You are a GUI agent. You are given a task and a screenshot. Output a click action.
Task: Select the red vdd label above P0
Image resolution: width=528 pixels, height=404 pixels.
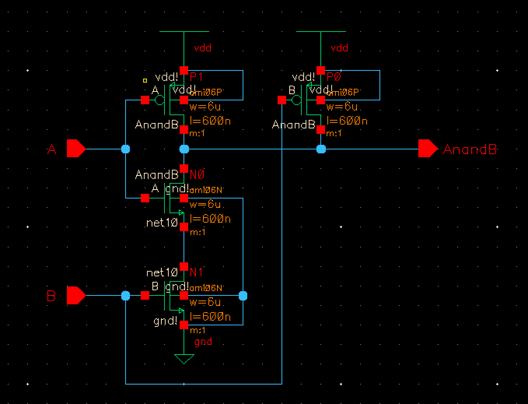coord(339,48)
